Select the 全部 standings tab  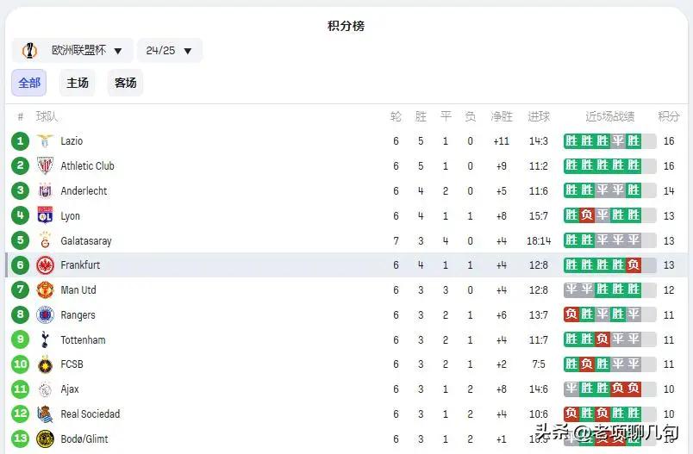pyautogui.click(x=29, y=83)
